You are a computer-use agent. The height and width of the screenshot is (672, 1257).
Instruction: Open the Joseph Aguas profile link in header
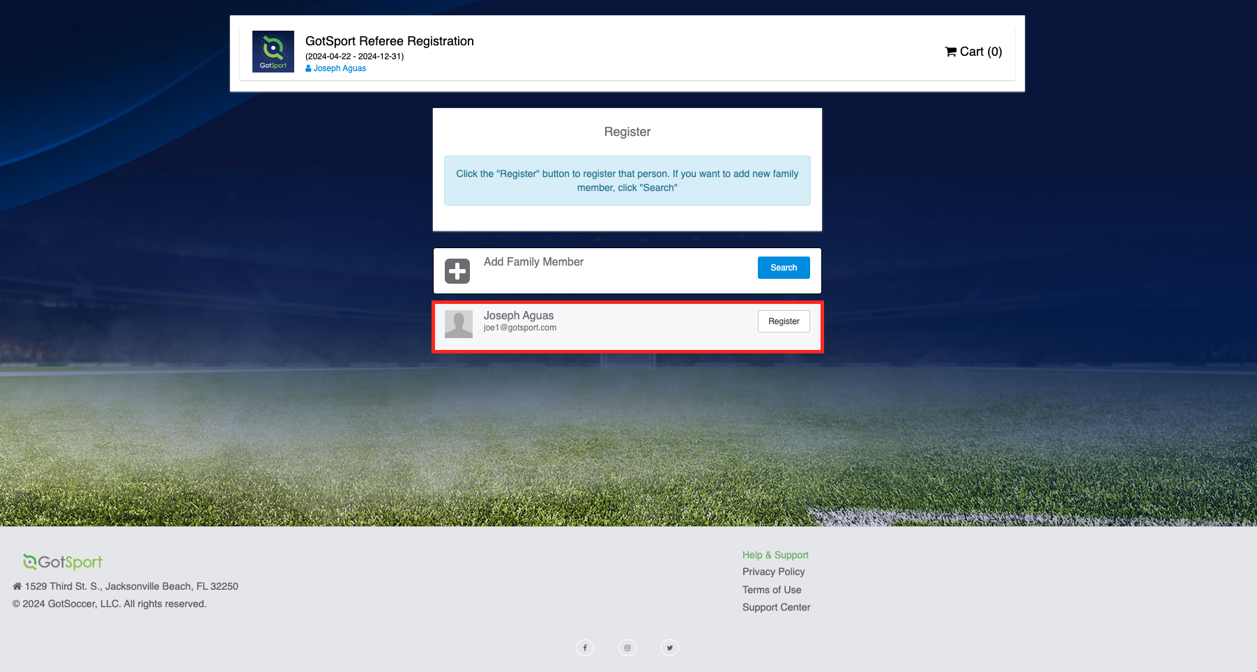tap(335, 68)
